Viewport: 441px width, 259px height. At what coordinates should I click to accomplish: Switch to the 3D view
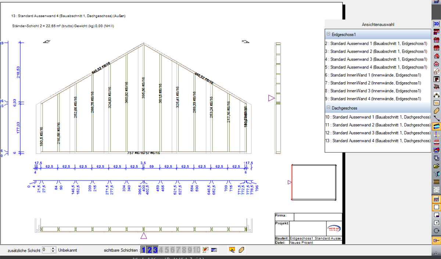[x=437, y=24]
